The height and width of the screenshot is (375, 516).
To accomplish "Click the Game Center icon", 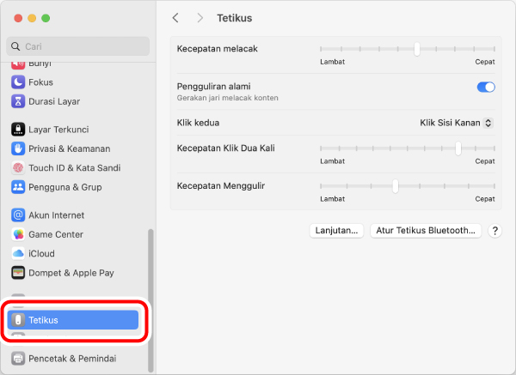I will point(18,234).
